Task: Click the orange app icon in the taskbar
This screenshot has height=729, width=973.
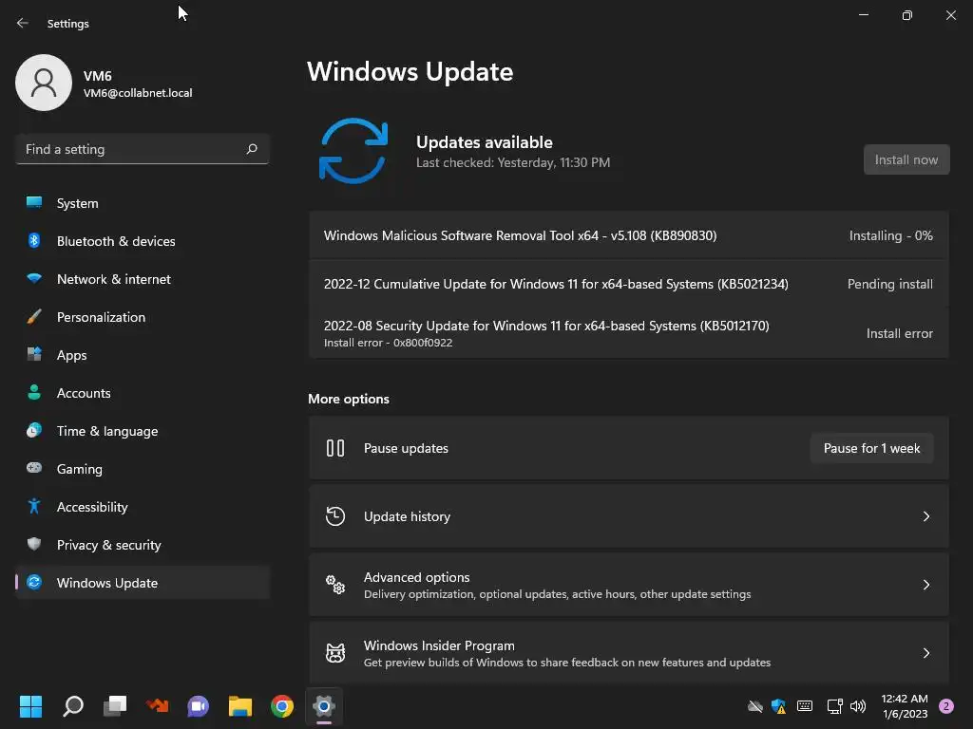Action: [157, 706]
